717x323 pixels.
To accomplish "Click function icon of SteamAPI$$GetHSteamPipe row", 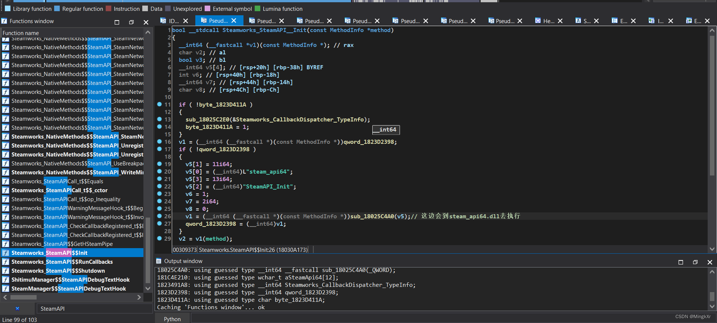I will coord(6,244).
